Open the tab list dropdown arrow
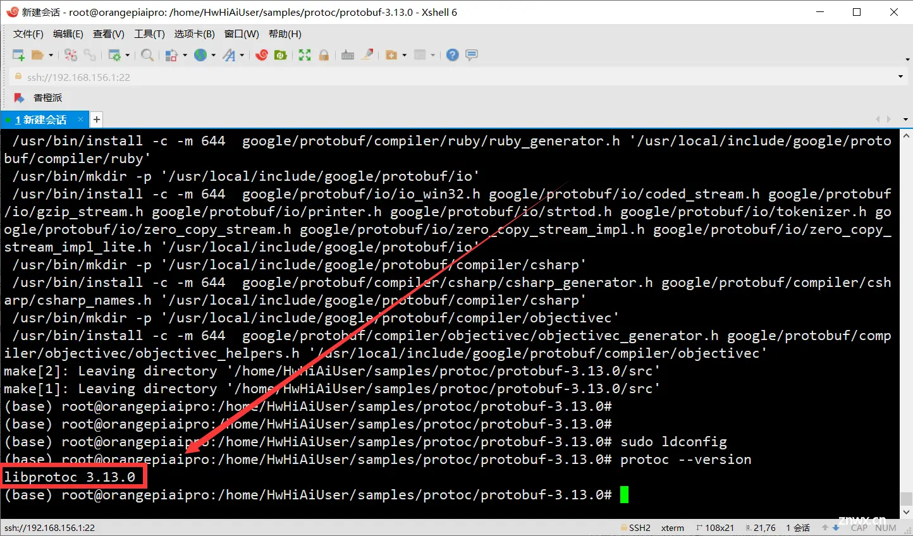913x536 pixels. tap(905, 119)
